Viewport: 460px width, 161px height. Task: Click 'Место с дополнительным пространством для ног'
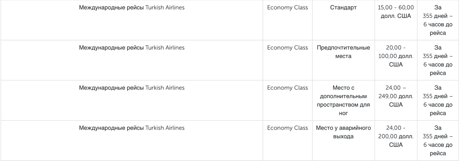(x=343, y=100)
